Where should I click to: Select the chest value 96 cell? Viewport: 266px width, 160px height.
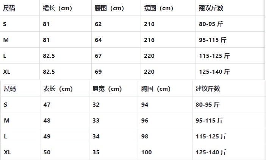[145, 121]
